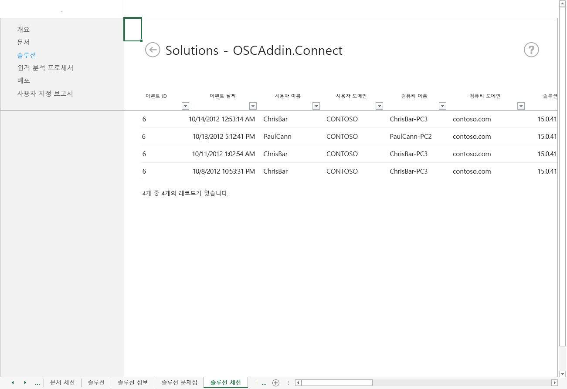Click the horizontal scrollbar right arrow
Viewport: 567px width, 389px height.
(554, 383)
